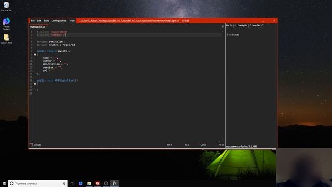
Task: Click the 'version' field line in code
Action: pos(52,68)
